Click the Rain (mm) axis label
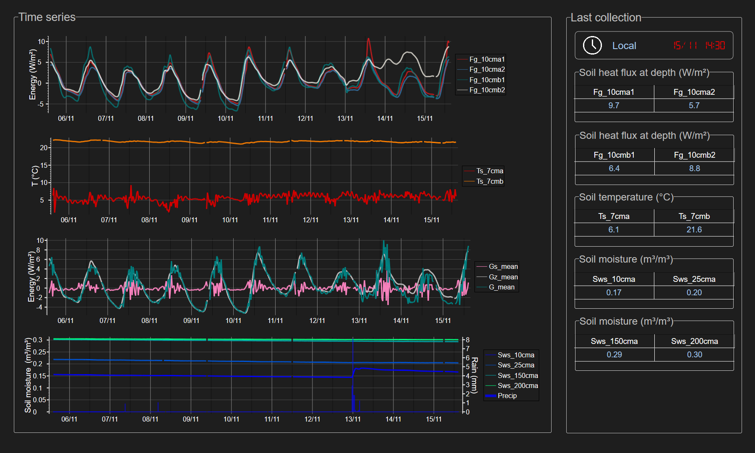Screen dimensions: 755x453 [x=474, y=375]
